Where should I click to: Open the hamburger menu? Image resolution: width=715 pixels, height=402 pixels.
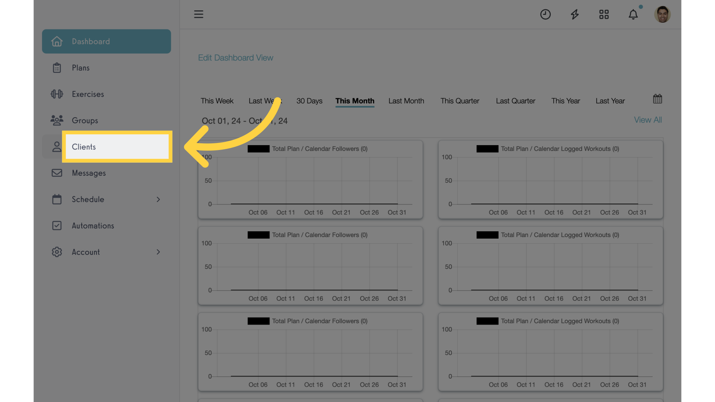(198, 14)
